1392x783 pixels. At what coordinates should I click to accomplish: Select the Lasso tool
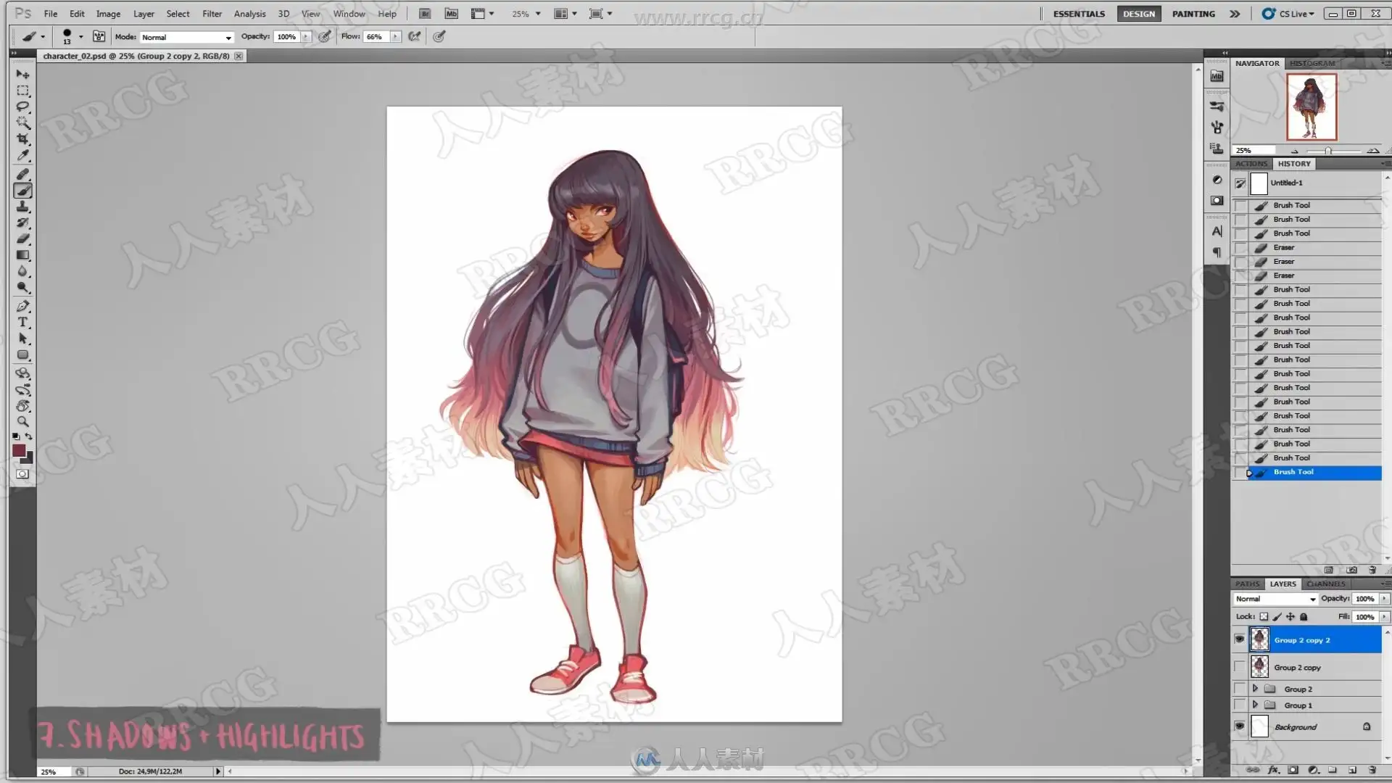pos(22,107)
